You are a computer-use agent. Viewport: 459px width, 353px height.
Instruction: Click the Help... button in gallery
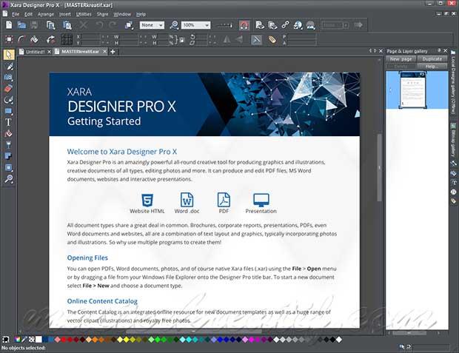(x=432, y=67)
